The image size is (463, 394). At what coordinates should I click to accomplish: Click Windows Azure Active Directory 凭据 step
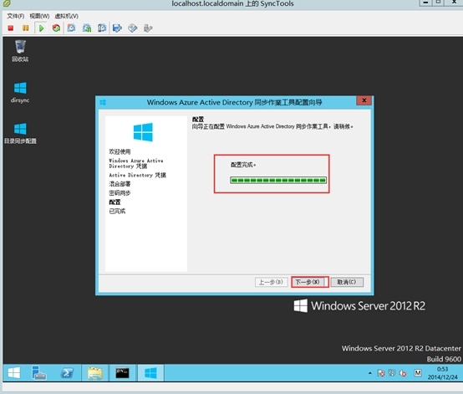point(136,163)
